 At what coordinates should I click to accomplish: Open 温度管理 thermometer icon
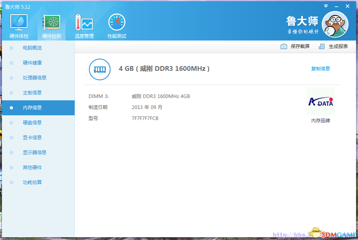84,22
